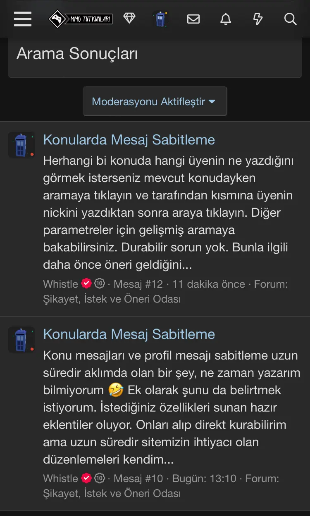Expand the Moderasyonu Aktifleştir dropdown

155,102
